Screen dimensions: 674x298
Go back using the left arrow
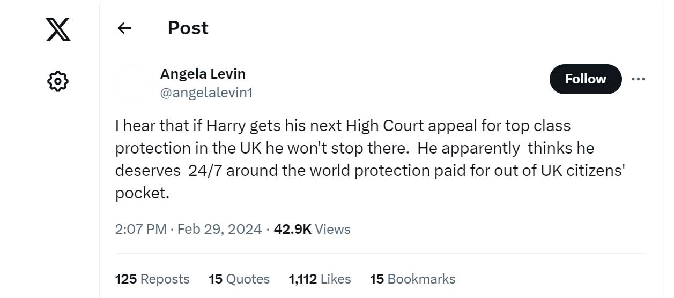(x=124, y=28)
